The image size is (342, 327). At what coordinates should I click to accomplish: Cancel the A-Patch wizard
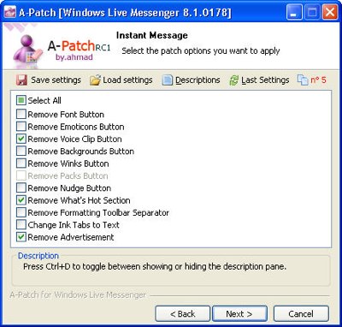point(301,314)
